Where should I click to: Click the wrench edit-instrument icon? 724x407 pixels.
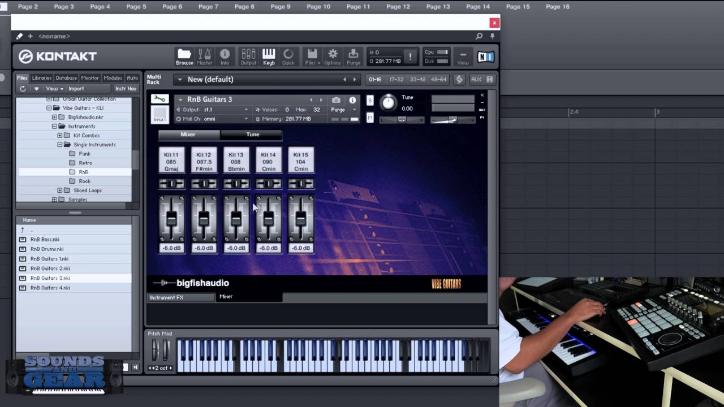(160, 99)
